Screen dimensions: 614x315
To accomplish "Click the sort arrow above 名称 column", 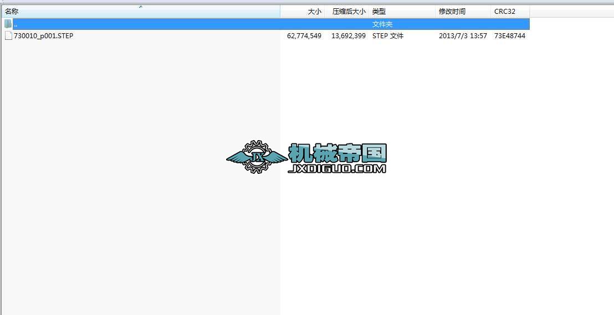I will pos(141,7).
